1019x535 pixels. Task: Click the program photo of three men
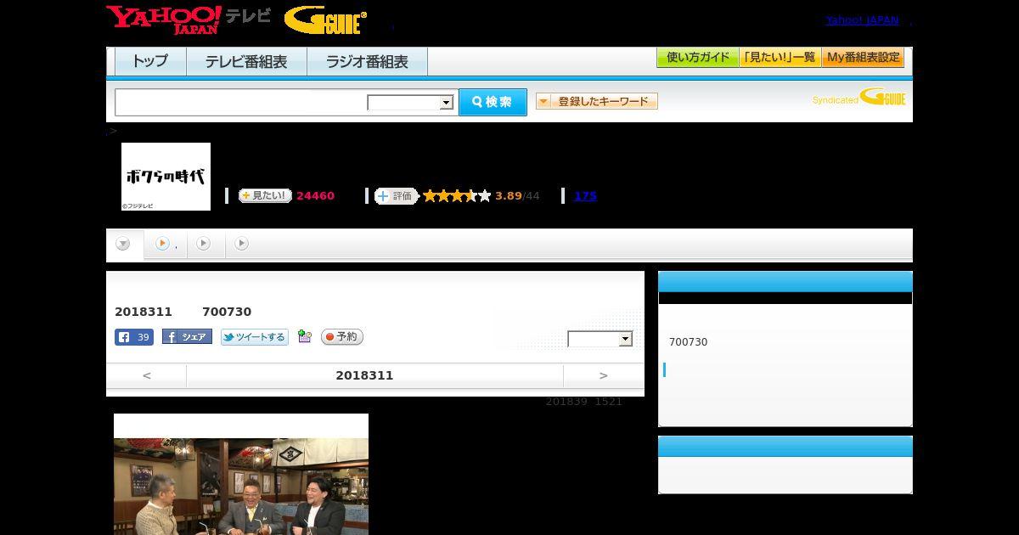click(241, 486)
